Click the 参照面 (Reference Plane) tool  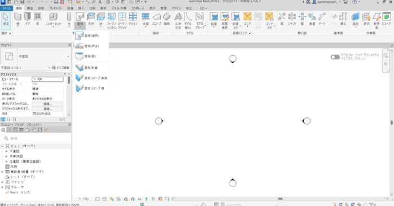pos(377,21)
